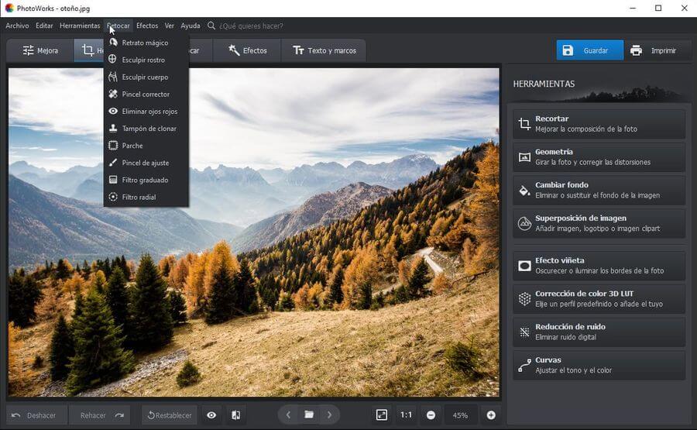Screen dimensions: 697x430
Task: Click the printer icon
Action: pos(636,50)
